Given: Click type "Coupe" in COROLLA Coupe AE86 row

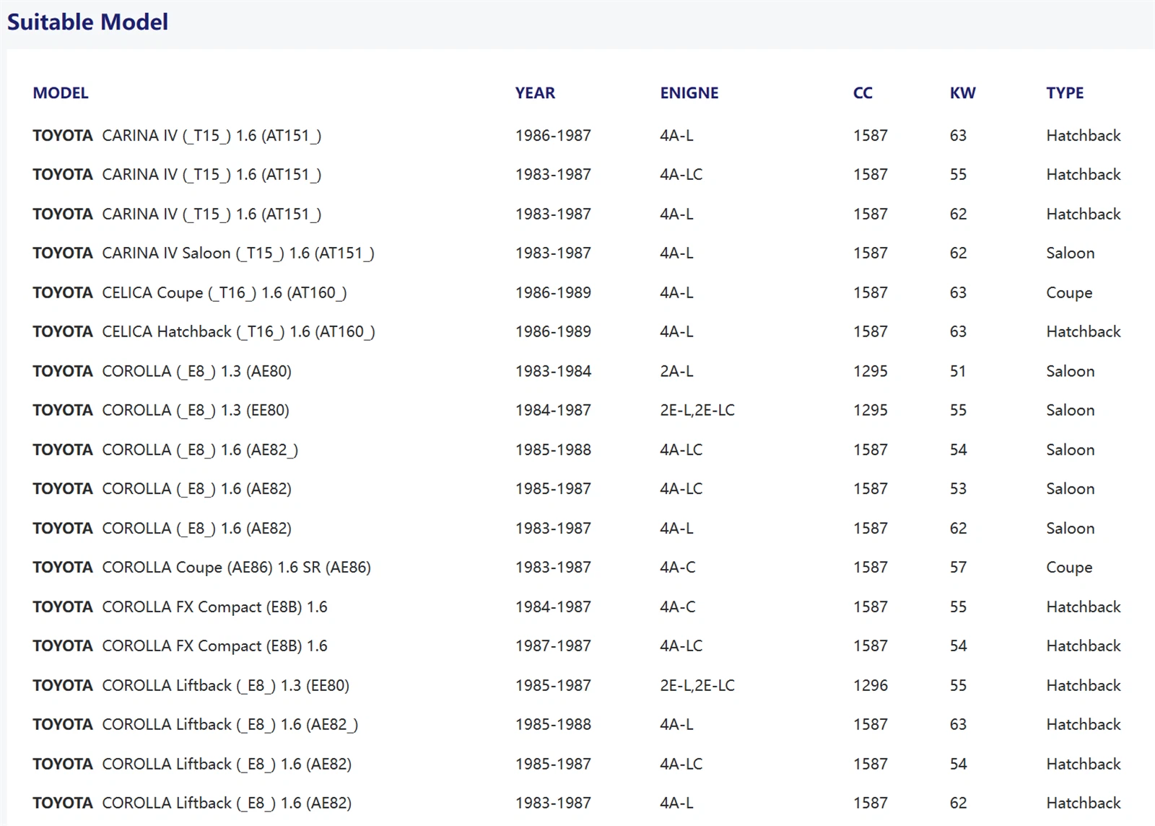Looking at the screenshot, I should click(1069, 568).
